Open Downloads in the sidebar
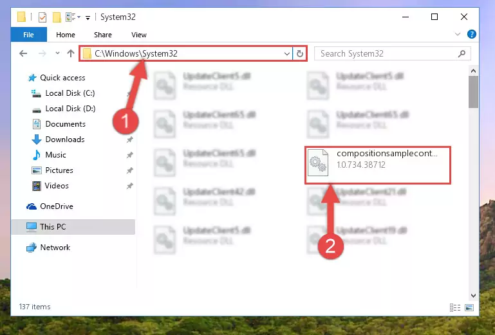The width and height of the screenshot is (495, 335). coord(65,140)
